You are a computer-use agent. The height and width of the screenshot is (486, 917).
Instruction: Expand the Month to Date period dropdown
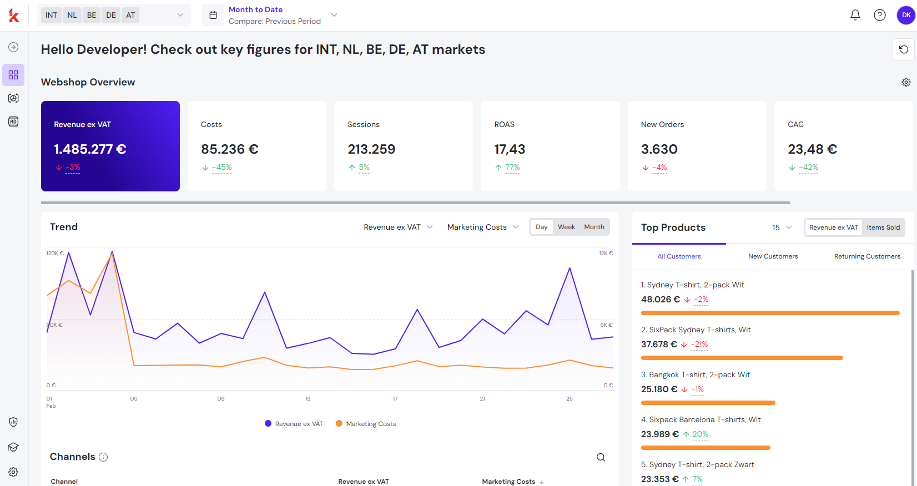334,15
